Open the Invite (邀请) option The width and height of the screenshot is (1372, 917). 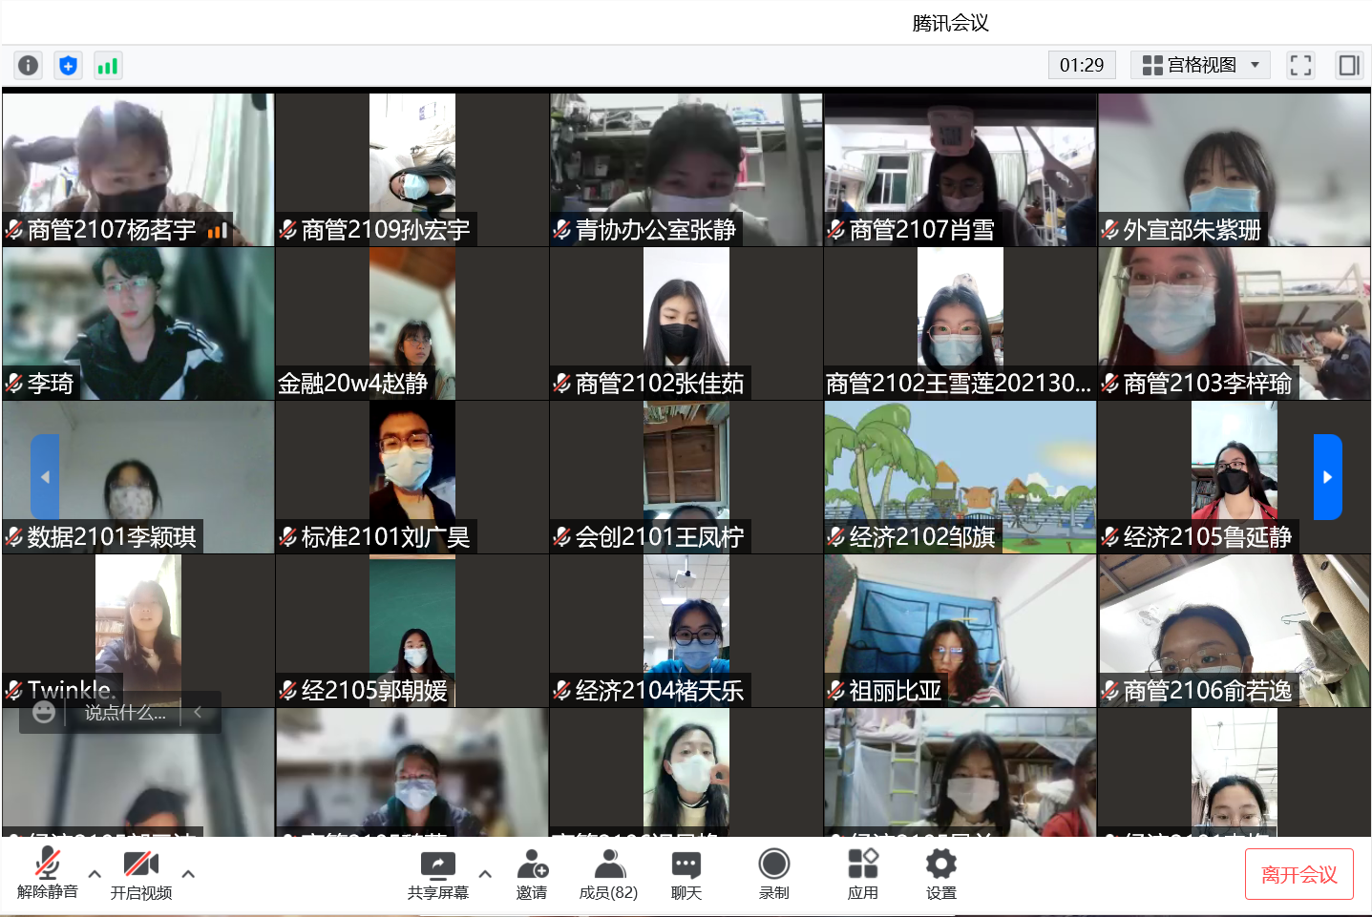(x=532, y=874)
